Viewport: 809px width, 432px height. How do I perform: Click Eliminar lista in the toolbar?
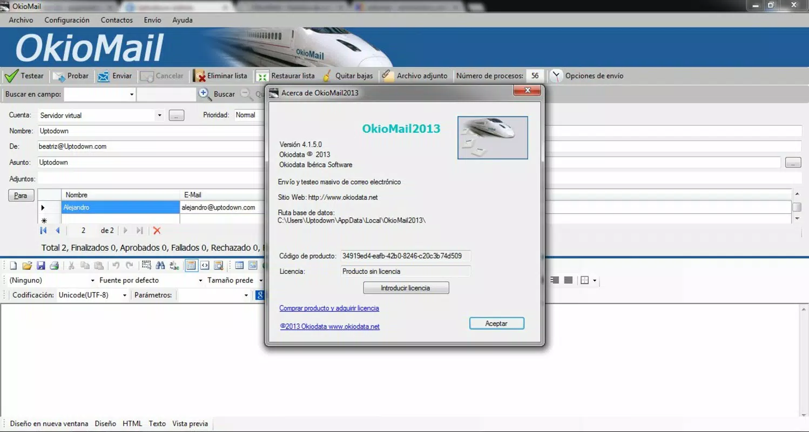[220, 76]
